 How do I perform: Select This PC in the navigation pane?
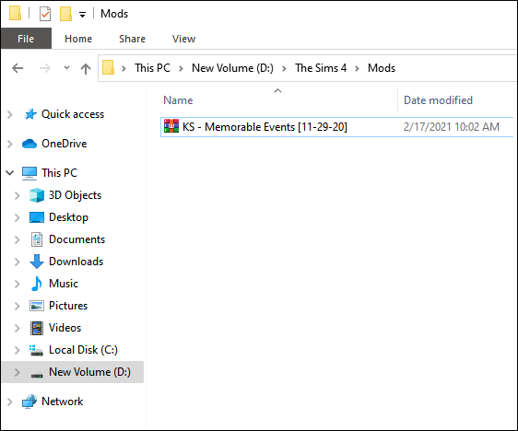pos(60,173)
